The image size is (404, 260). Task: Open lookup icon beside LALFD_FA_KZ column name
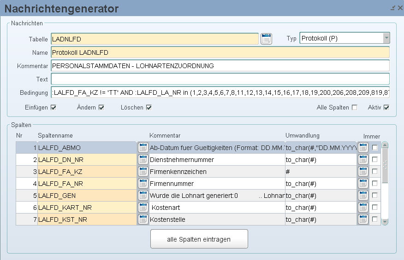pos(143,171)
